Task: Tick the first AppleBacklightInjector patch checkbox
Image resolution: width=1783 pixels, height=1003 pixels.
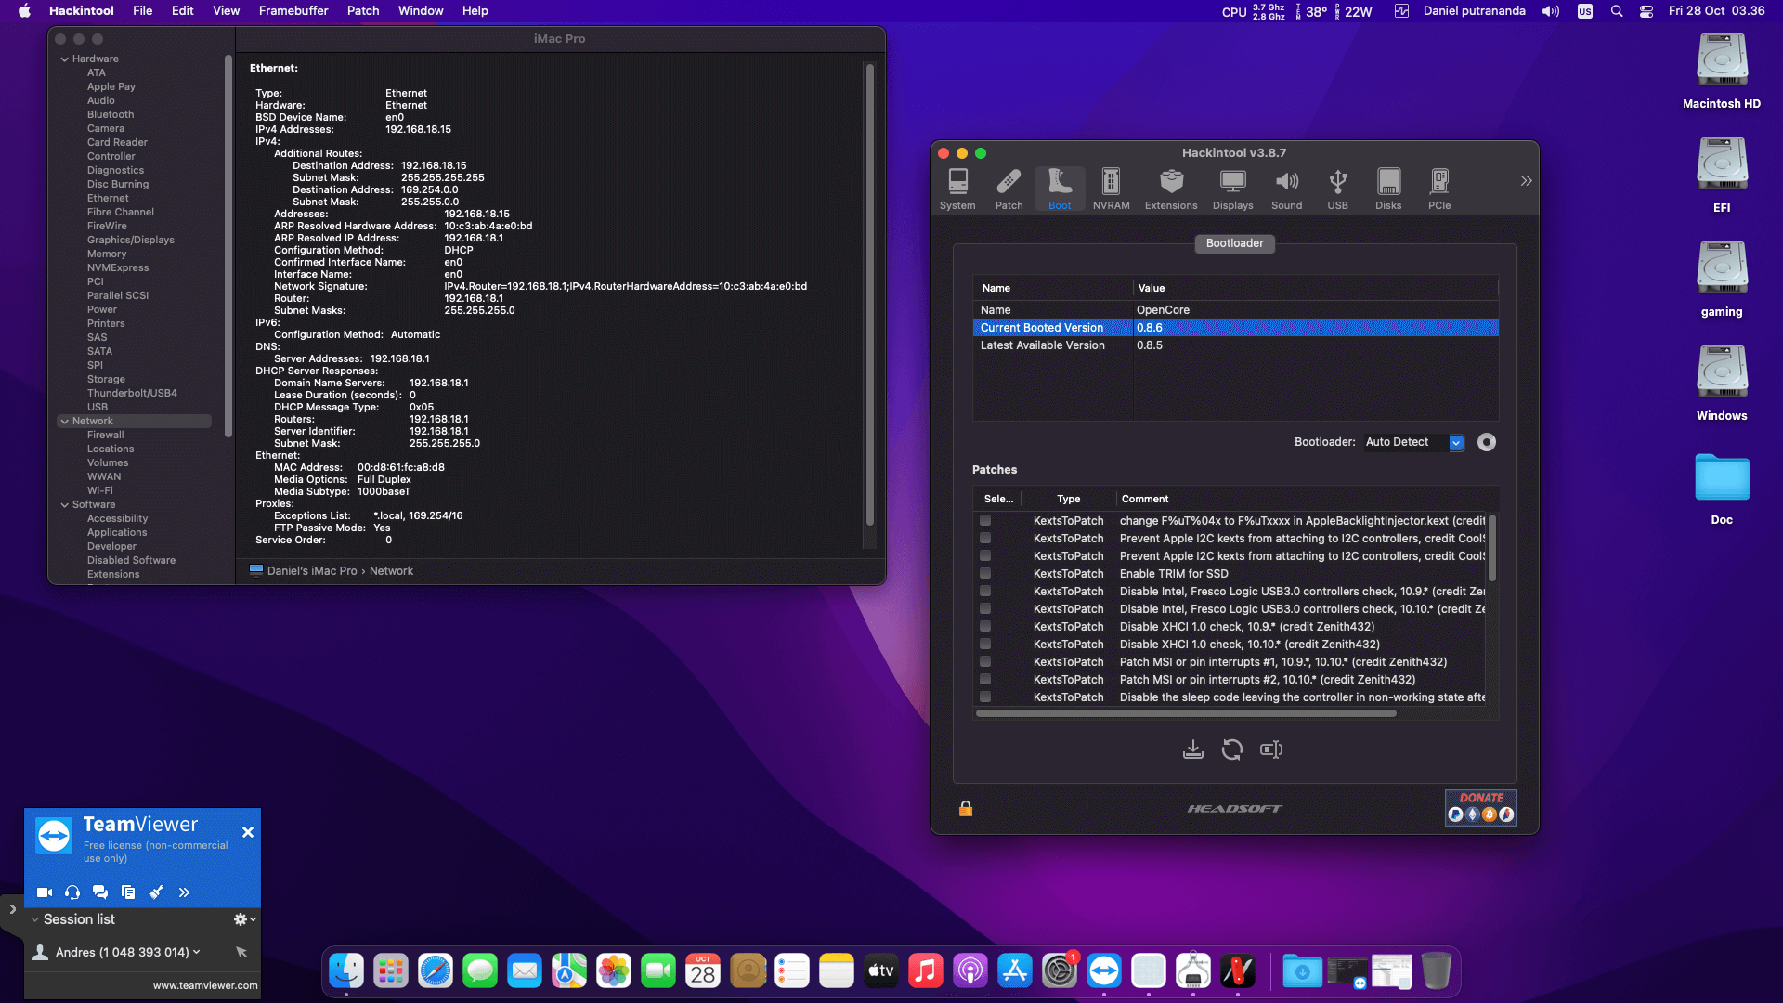Action: tap(985, 521)
